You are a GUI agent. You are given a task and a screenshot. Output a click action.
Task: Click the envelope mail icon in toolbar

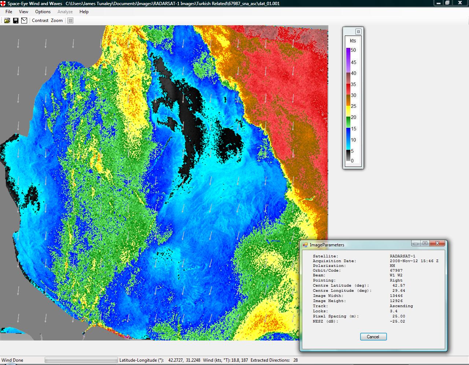tap(24, 21)
